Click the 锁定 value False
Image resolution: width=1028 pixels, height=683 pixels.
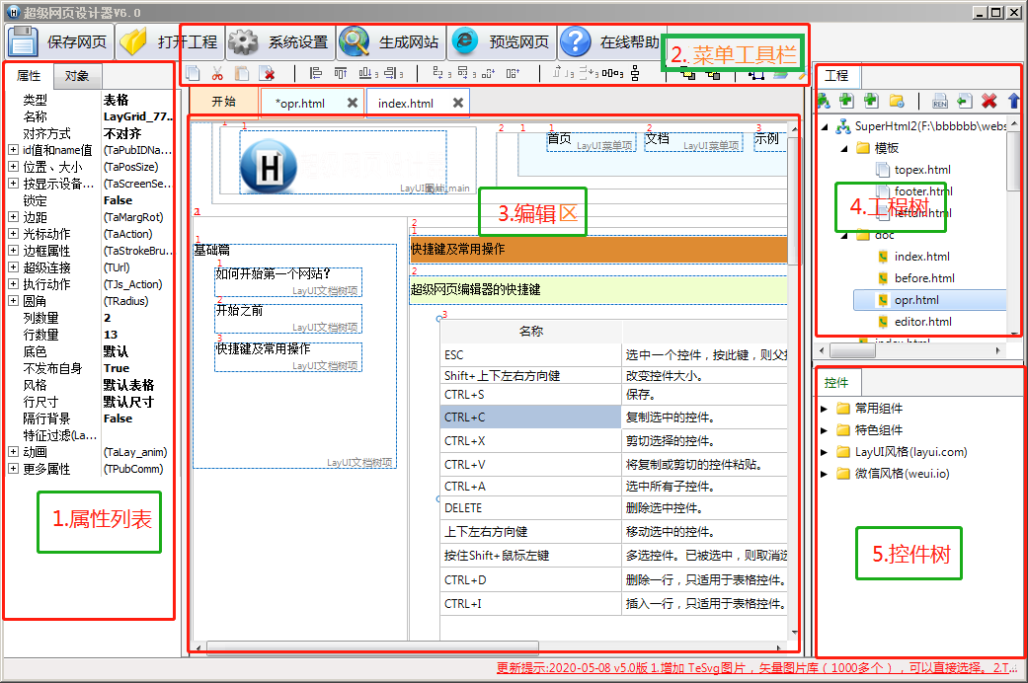pyautogui.click(x=119, y=200)
